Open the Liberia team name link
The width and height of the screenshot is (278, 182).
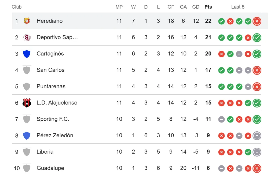(x=45, y=152)
